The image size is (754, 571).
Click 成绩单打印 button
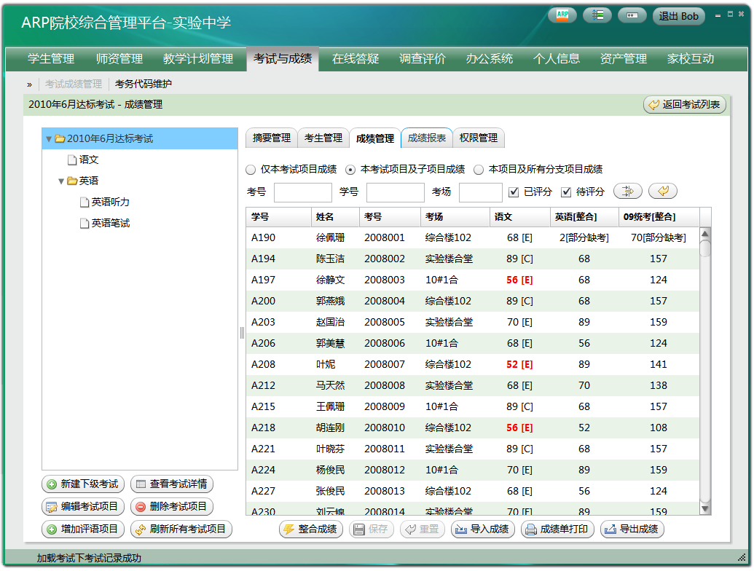point(558,529)
